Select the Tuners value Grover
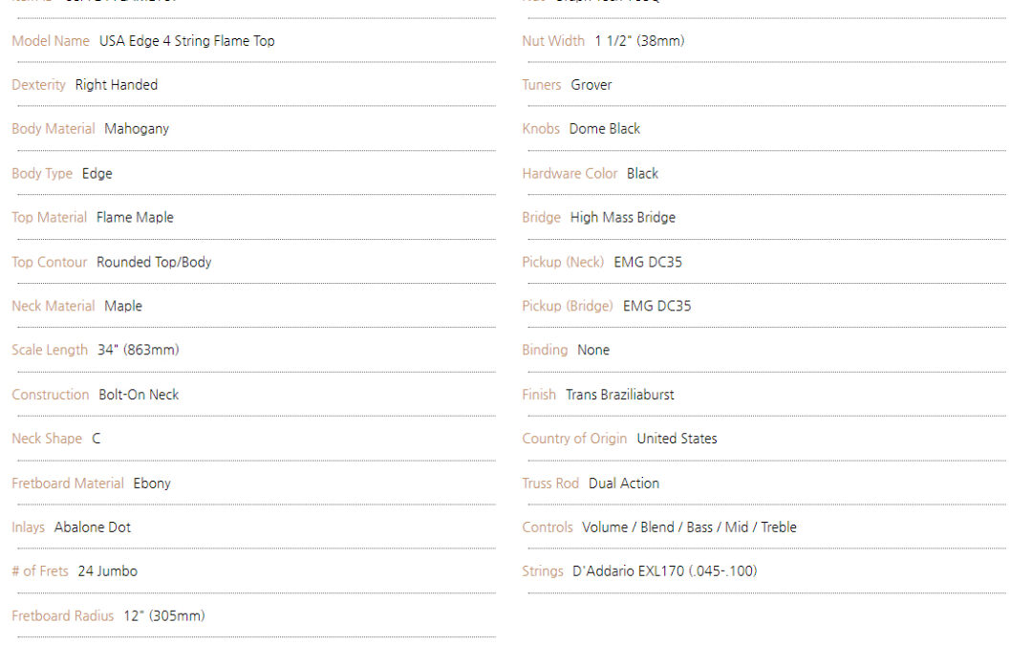 pos(591,85)
